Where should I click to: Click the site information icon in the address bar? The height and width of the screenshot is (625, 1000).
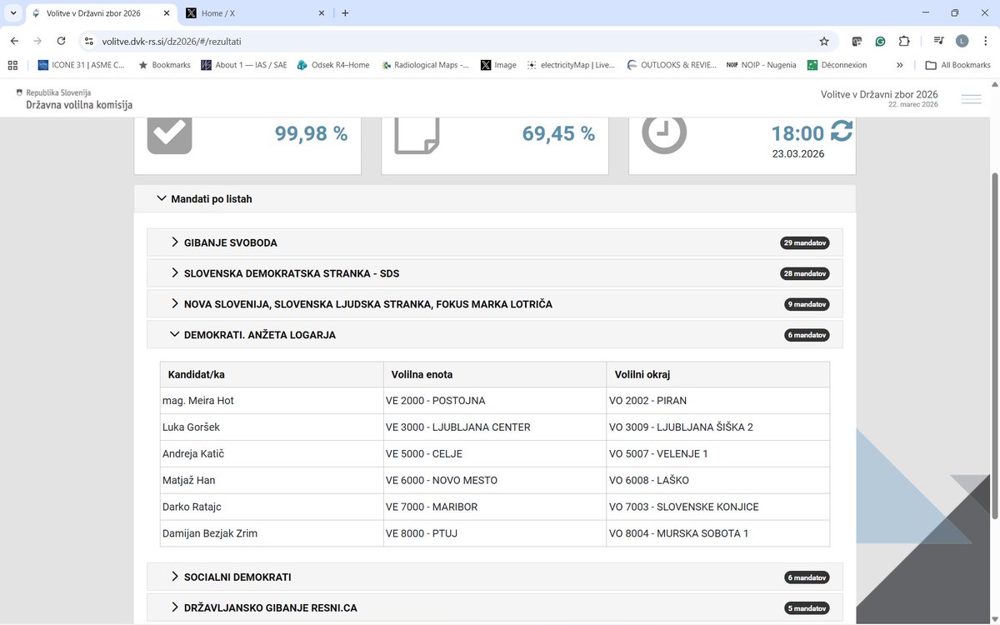click(x=89, y=41)
